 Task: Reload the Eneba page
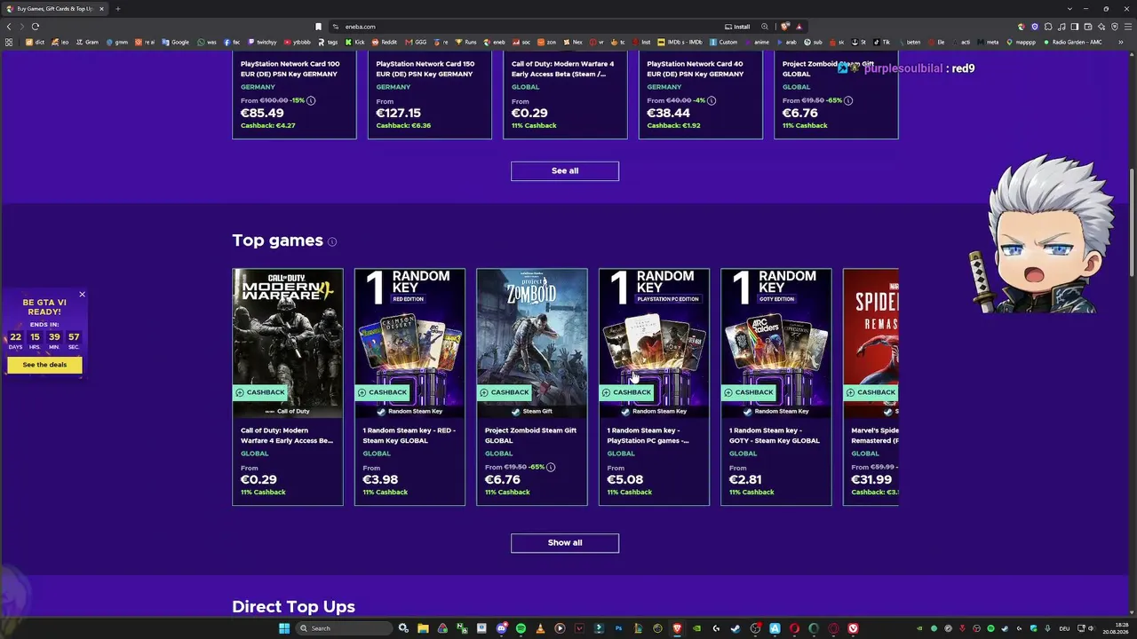pyautogui.click(x=36, y=27)
